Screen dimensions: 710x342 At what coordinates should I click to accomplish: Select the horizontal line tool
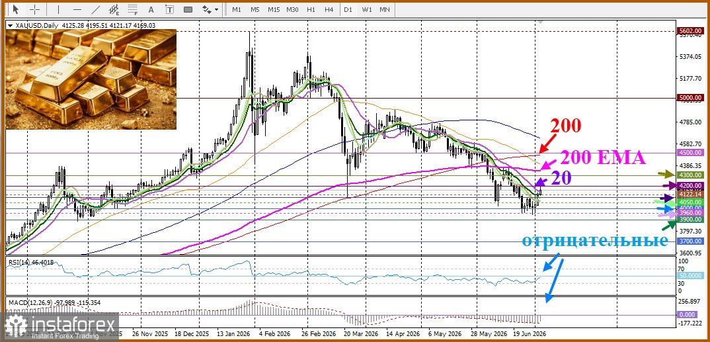click(x=77, y=9)
